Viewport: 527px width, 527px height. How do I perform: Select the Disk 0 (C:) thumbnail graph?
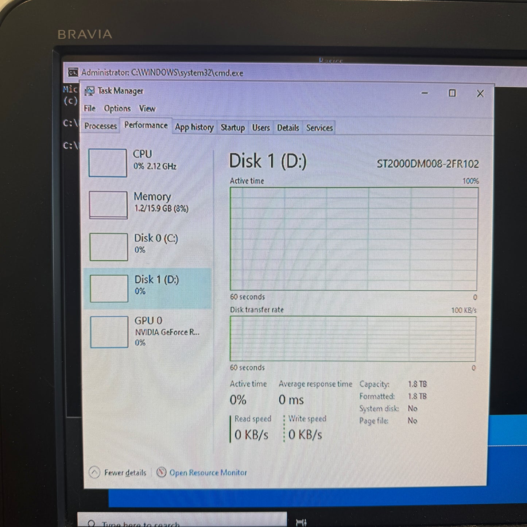pyautogui.click(x=109, y=247)
